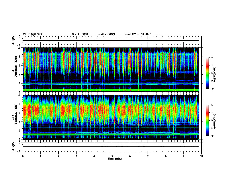Click the 'ch.3(V)' axis label

tap(13, 147)
